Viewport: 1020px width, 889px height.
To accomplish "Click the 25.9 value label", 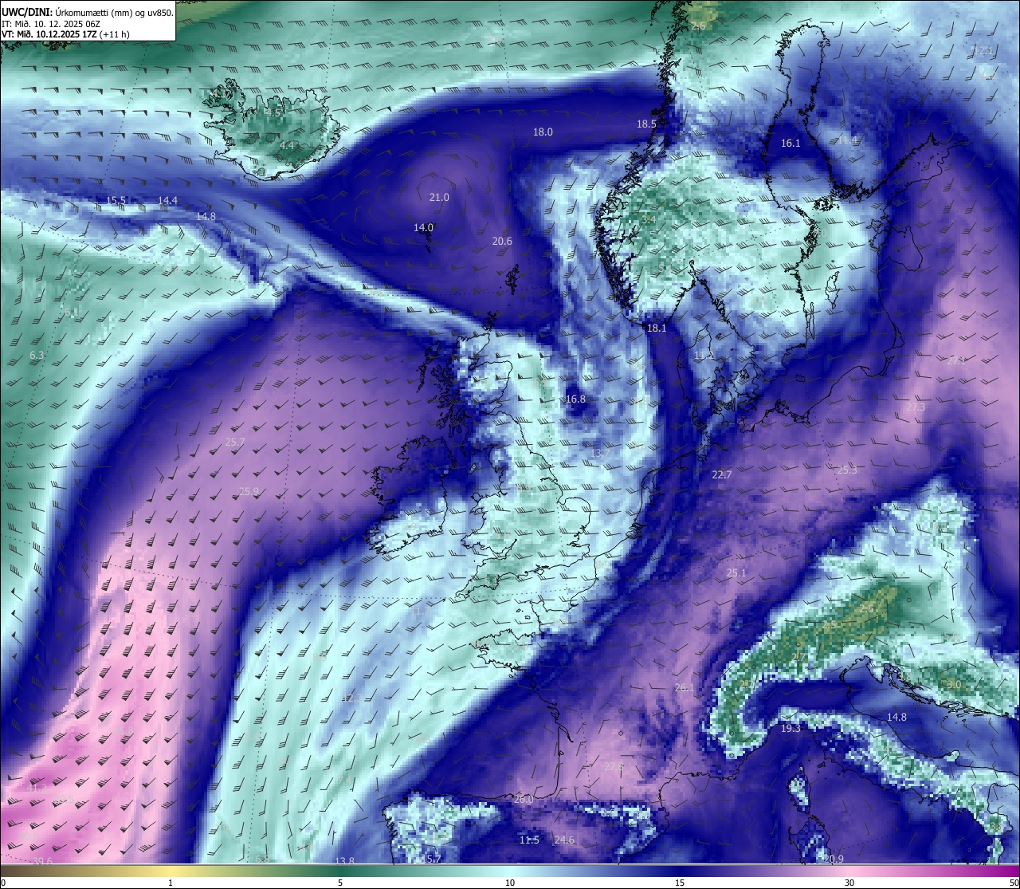I will 249,491.
